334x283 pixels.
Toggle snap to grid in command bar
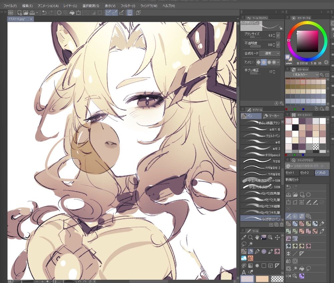pos(122,13)
